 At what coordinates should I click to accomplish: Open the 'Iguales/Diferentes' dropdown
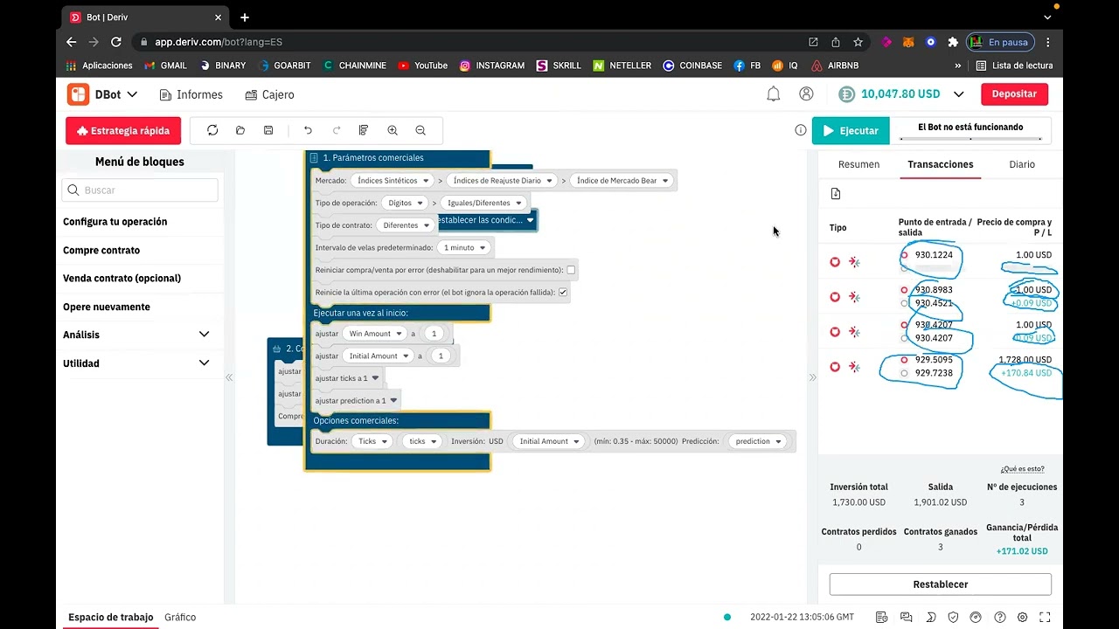click(x=483, y=203)
